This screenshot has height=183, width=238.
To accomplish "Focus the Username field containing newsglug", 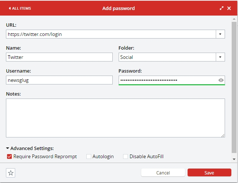I will point(59,80).
